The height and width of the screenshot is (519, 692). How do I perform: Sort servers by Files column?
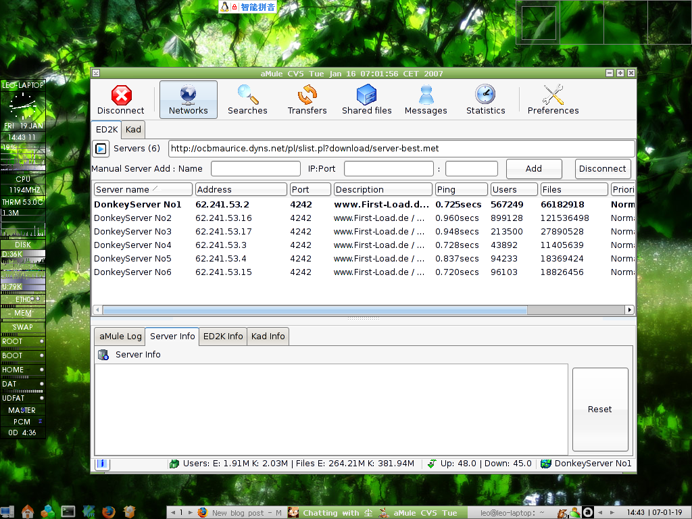(x=574, y=189)
